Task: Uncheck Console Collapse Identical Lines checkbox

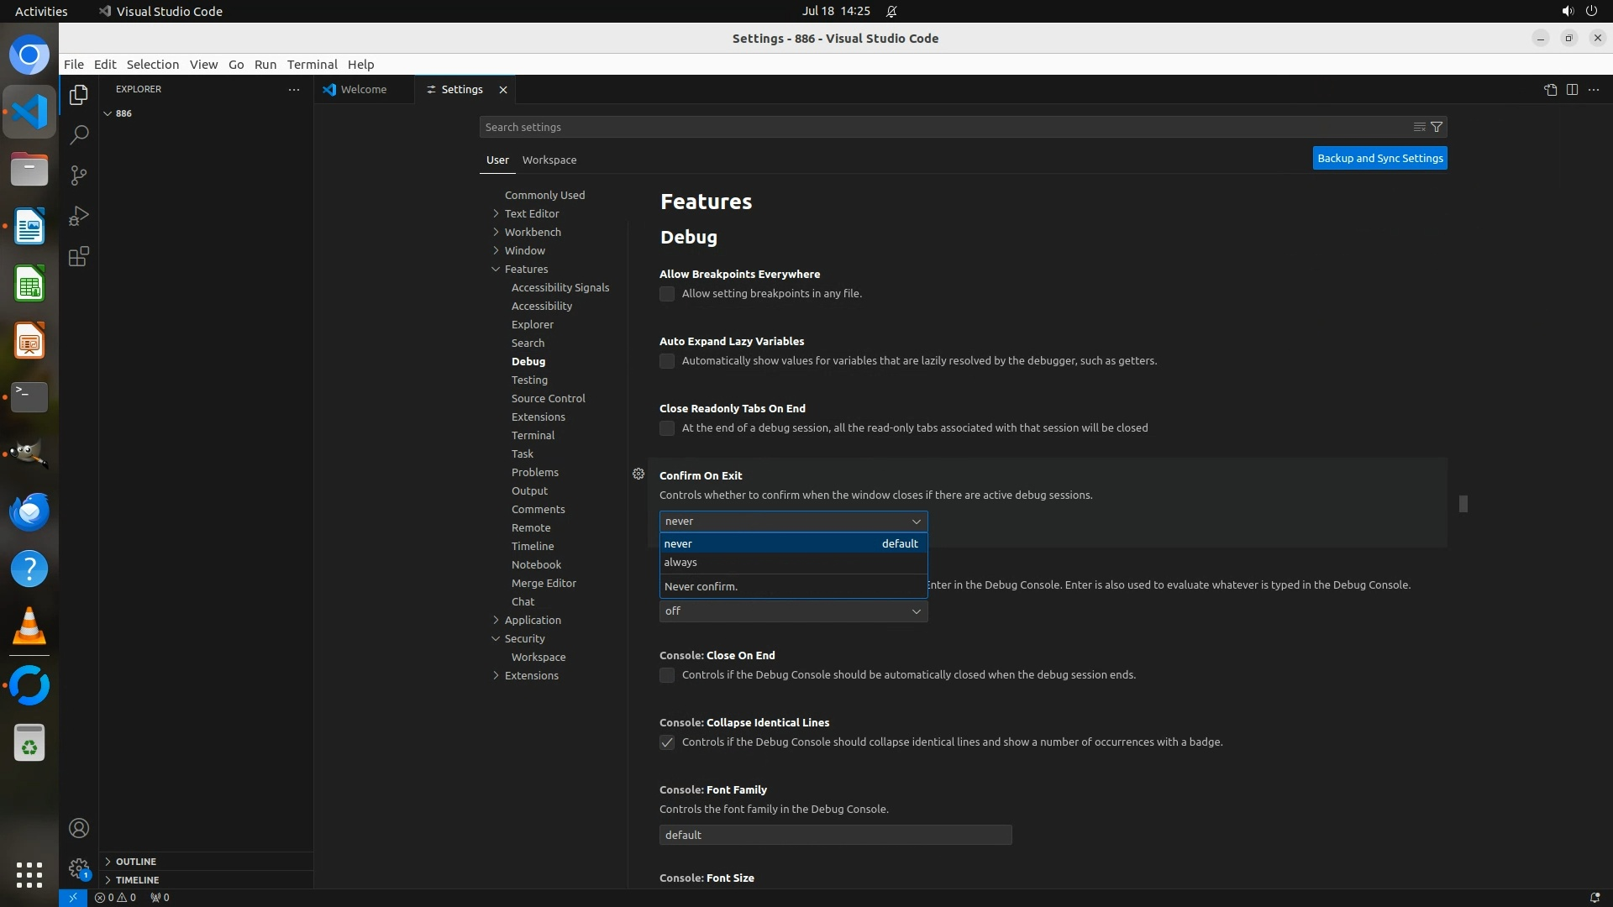Action: point(667,742)
